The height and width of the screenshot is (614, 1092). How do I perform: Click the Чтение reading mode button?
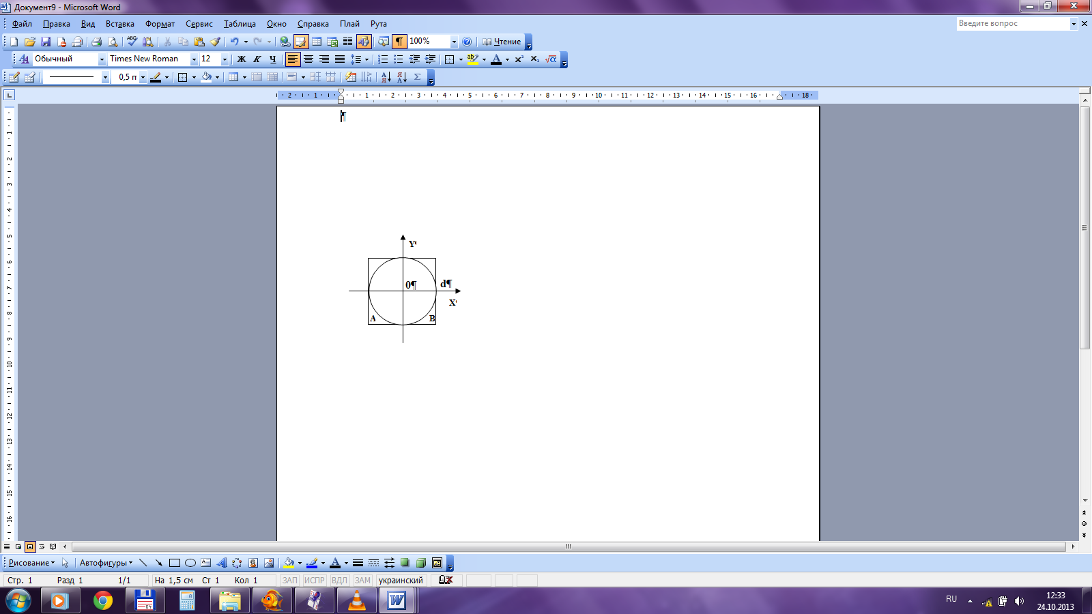pyautogui.click(x=502, y=42)
